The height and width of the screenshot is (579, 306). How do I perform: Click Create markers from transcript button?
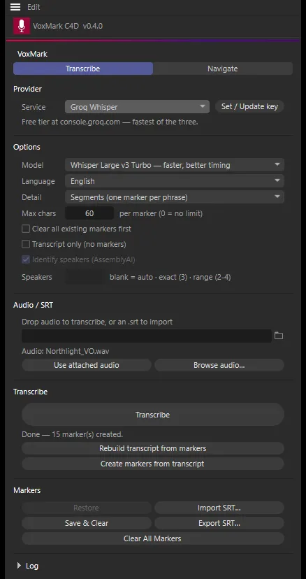point(153,464)
